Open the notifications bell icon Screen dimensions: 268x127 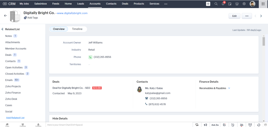click(223, 4)
